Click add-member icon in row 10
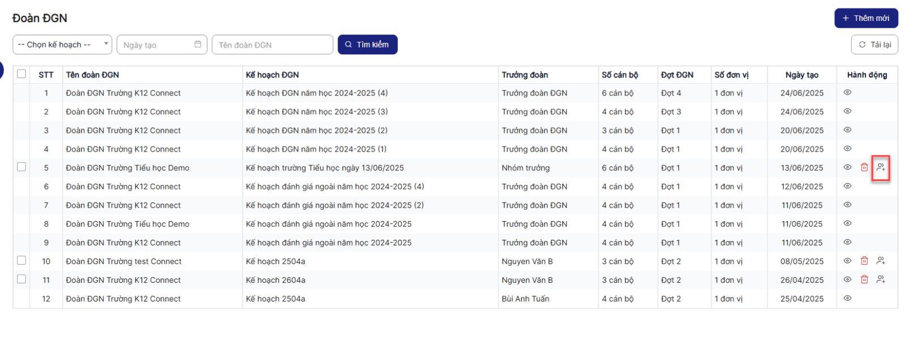 [881, 261]
